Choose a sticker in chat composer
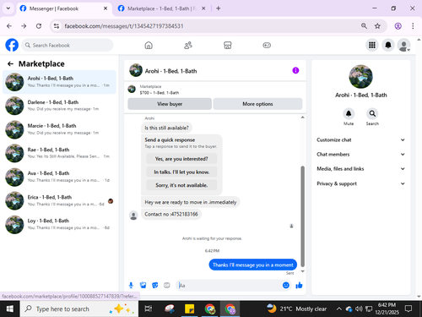Image resolution: width=422 pixels, height=317 pixels. point(155,285)
